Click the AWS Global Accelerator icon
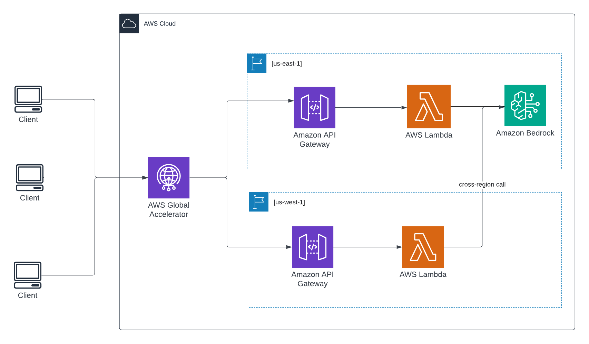Image resolution: width=589 pixels, height=344 pixels. (169, 177)
